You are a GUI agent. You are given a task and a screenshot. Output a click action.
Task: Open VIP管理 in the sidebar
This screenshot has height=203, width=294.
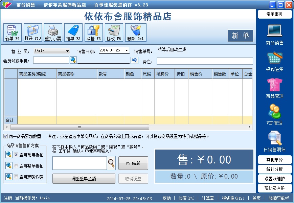click(x=274, y=115)
